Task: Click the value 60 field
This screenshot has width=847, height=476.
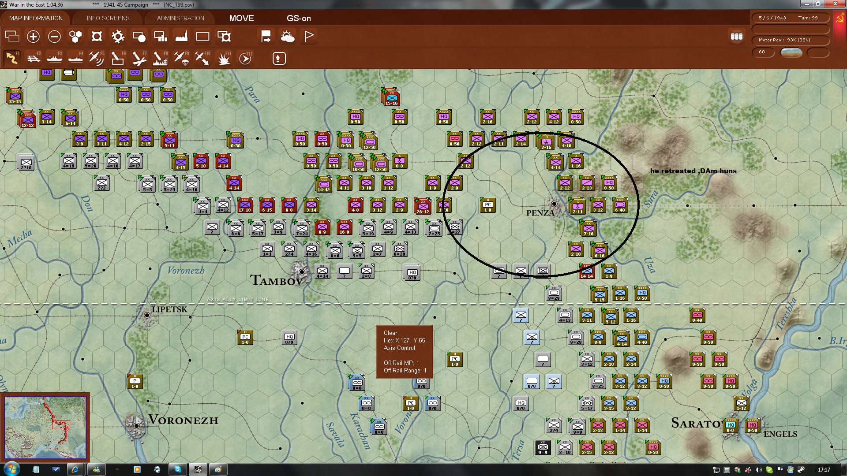Action: coord(763,52)
